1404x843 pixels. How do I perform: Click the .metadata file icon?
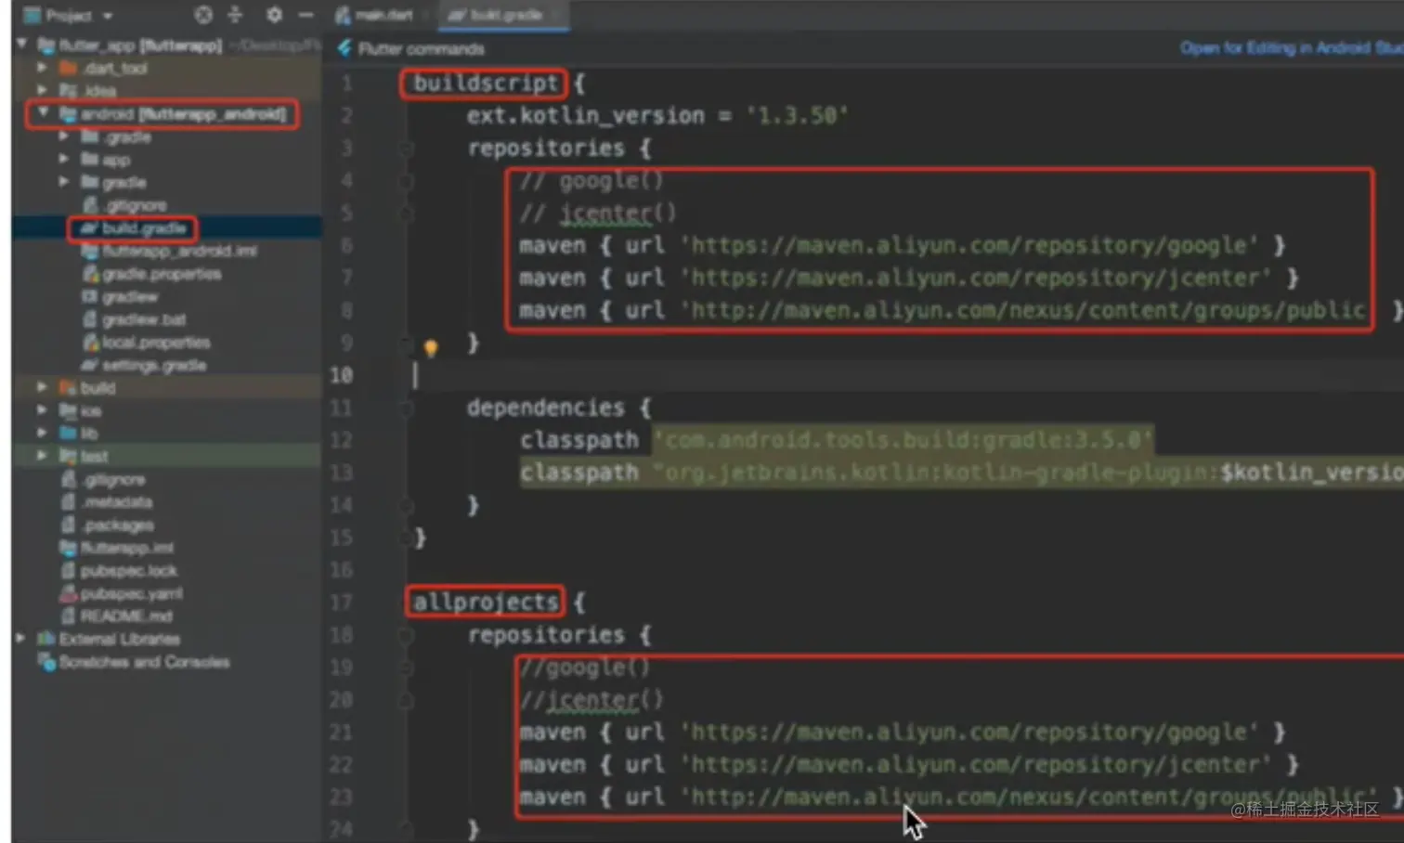click(x=68, y=502)
